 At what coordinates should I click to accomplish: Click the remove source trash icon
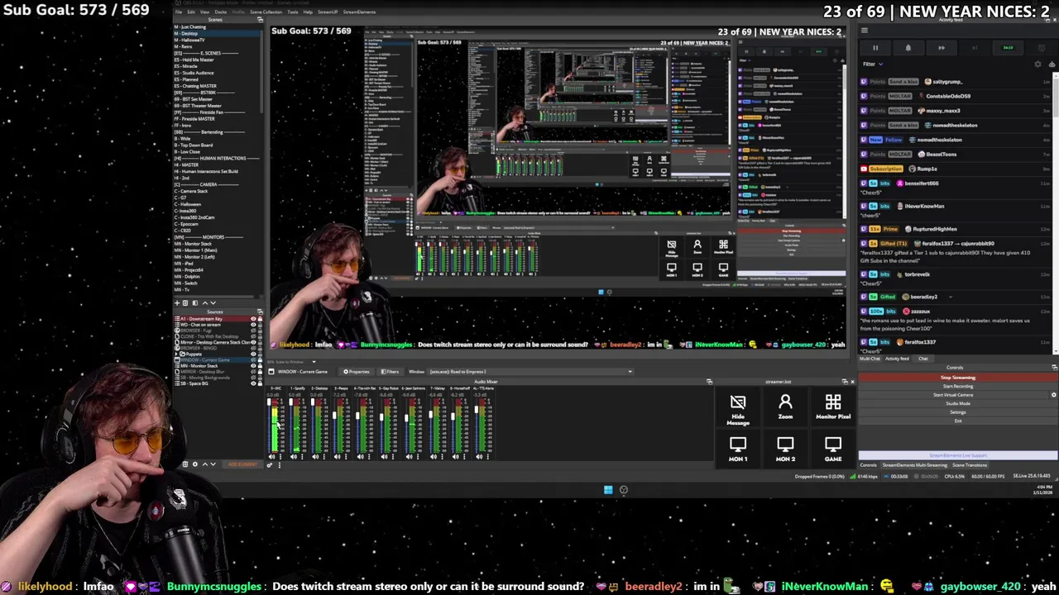click(185, 464)
